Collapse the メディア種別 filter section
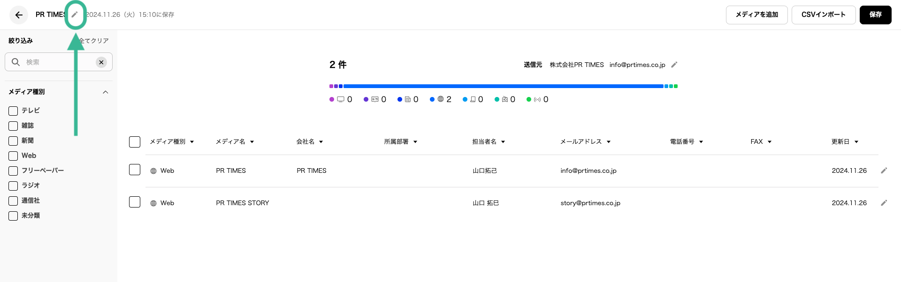Viewport: 901px width, 282px height. click(106, 92)
